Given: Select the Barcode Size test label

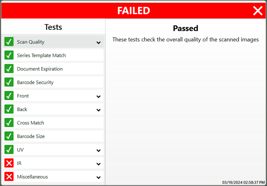Looking at the screenshot, I should (x=31, y=136).
